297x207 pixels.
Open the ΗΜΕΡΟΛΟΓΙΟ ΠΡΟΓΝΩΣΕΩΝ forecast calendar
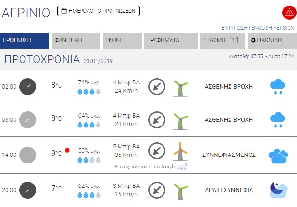pos(98,10)
